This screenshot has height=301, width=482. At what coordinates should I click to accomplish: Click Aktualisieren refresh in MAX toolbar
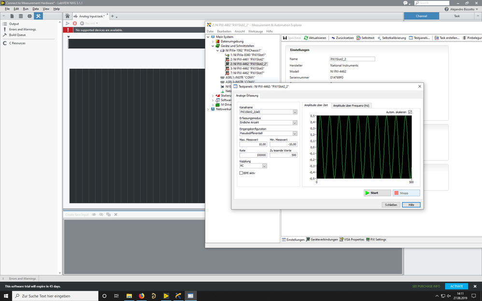coord(315,38)
